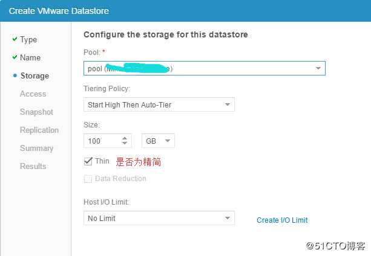Select the Results wizard step
Image resolution: width=371 pixels, height=256 pixels.
33,166
